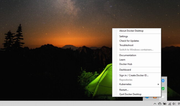Open the OneDrive cloud icon
This screenshot has height=106, width=180.
tap(160, 104)
